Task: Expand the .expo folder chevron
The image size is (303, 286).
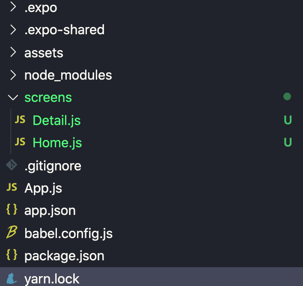Action: pyautogui.click(x=13, y=7)
